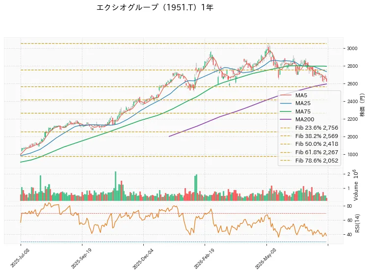Click the 株価 (円) price axis label
This screenshot has width=369, height=274.
click(362, 105)
